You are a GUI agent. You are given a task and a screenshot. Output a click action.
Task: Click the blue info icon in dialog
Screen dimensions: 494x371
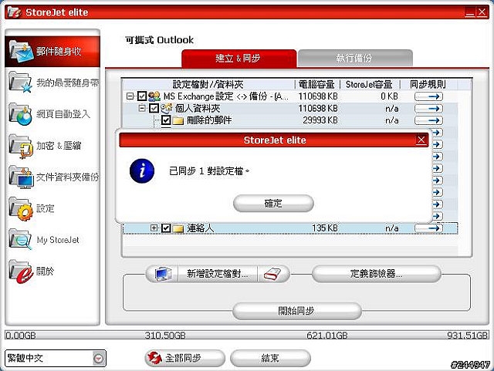(142, 171)
